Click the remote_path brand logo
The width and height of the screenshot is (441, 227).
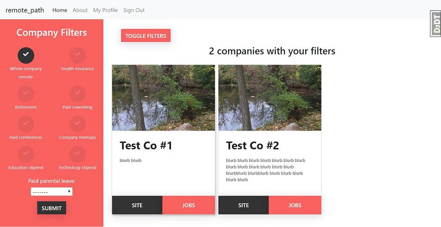point(25,10)
